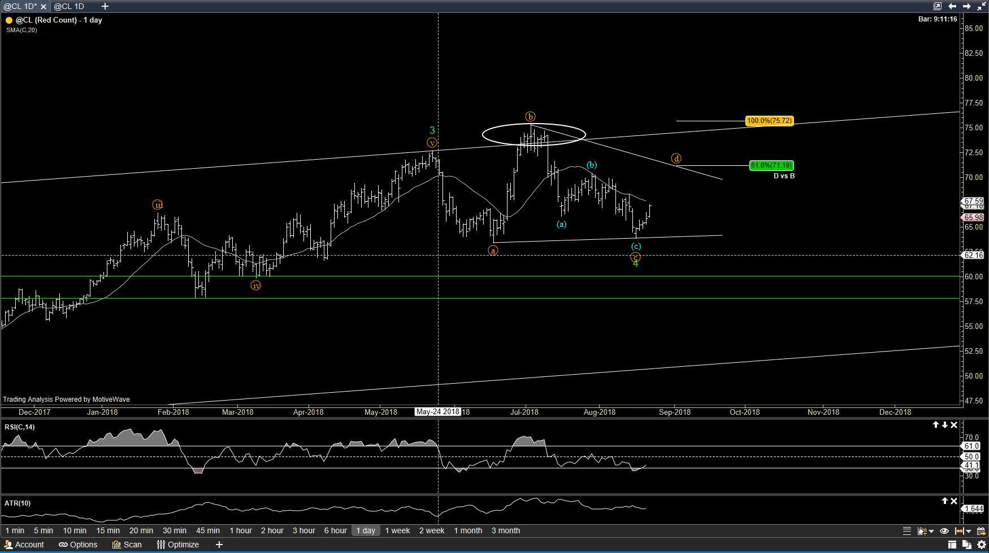
Task: Click the 'D vs B' annotation text
Action: [x=784, y=176]
